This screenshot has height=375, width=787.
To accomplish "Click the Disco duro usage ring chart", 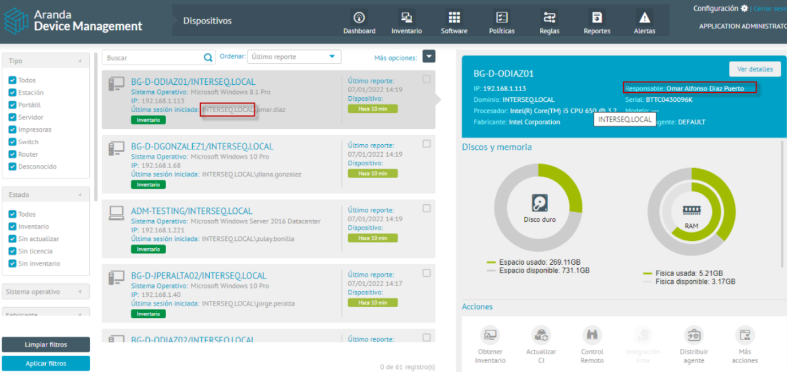I will point(538,208).
